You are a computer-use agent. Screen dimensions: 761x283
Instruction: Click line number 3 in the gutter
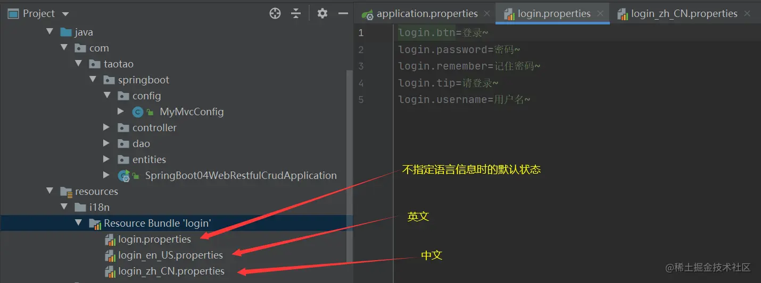361,66
